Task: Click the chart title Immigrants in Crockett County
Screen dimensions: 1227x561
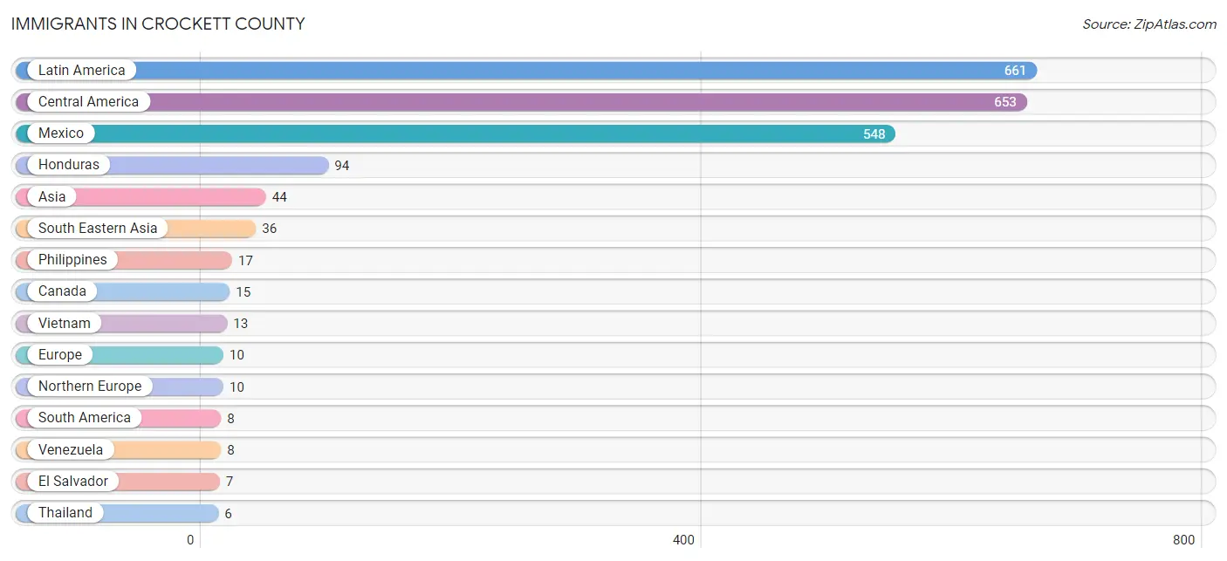Action: click(158, 24)
